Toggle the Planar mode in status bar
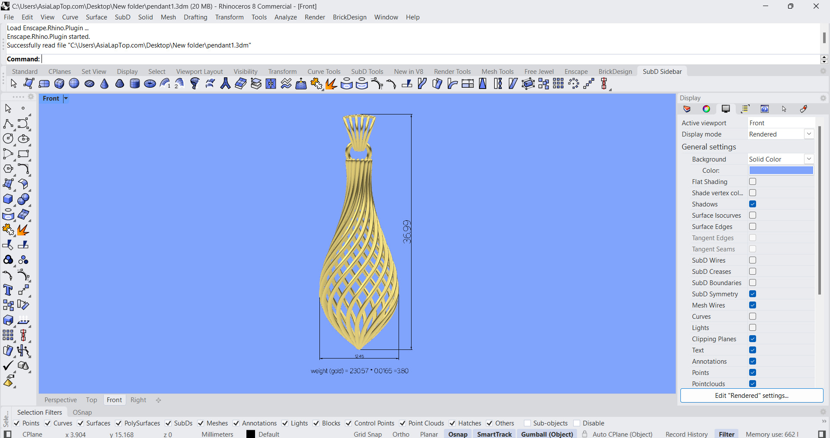This screenshot has width=830, height=438. pos(429,434)
